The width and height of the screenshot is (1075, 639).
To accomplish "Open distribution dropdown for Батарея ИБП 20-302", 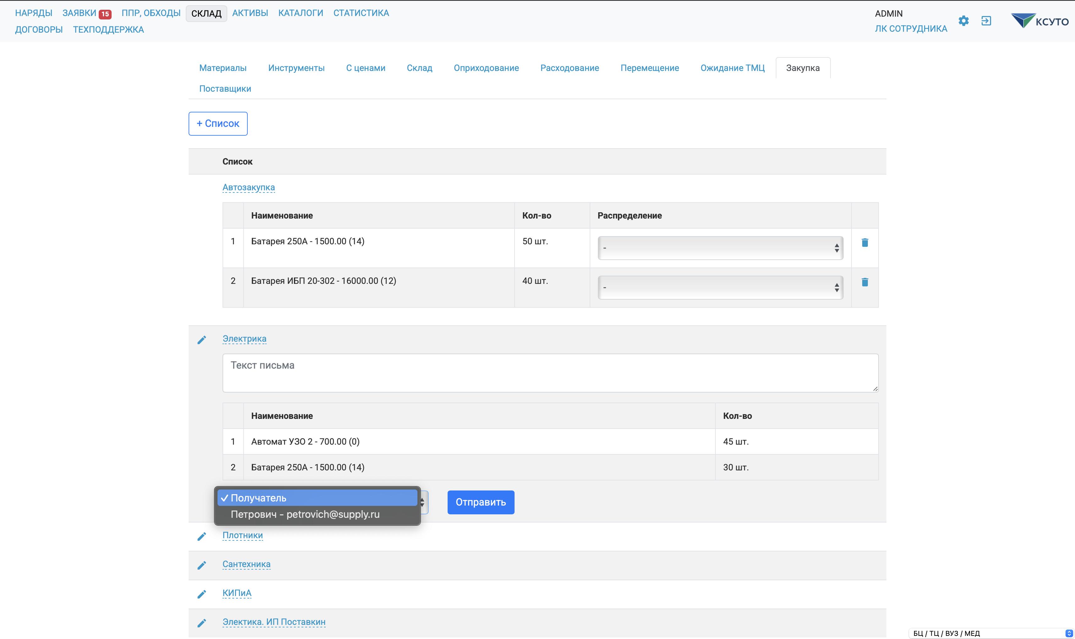I will click(720, 288).
